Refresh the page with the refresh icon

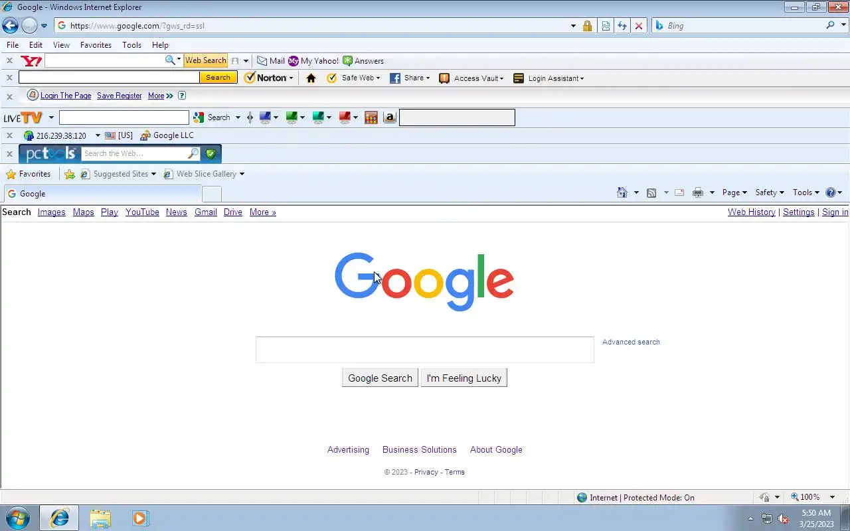[x=622, y=26]
